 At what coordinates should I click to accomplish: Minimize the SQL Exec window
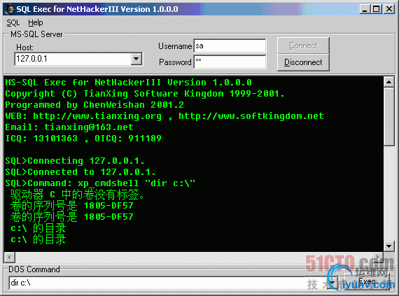pyautogui.click(x=365, y=9)
